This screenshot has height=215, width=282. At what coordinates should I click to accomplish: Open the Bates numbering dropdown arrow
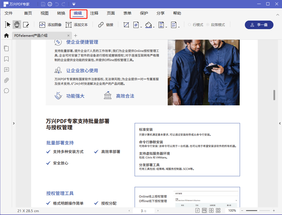(x=179, y=26)
